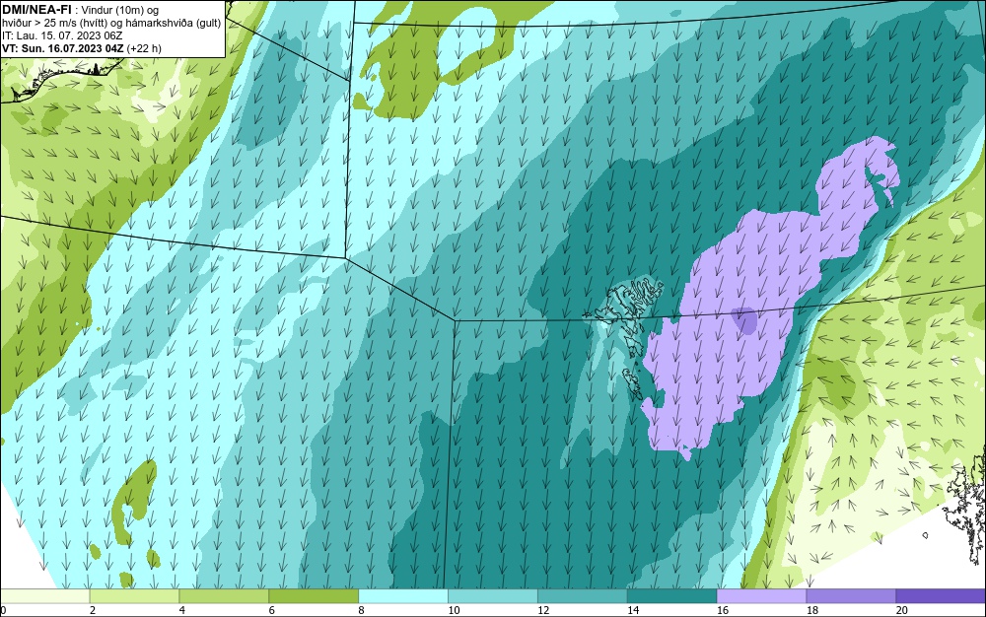The width and height of the screenshot is (986, 617).
Task: Click the 2-4 m/s light green legend swatch
Action: pyautogui.click(x=134, y=596)
